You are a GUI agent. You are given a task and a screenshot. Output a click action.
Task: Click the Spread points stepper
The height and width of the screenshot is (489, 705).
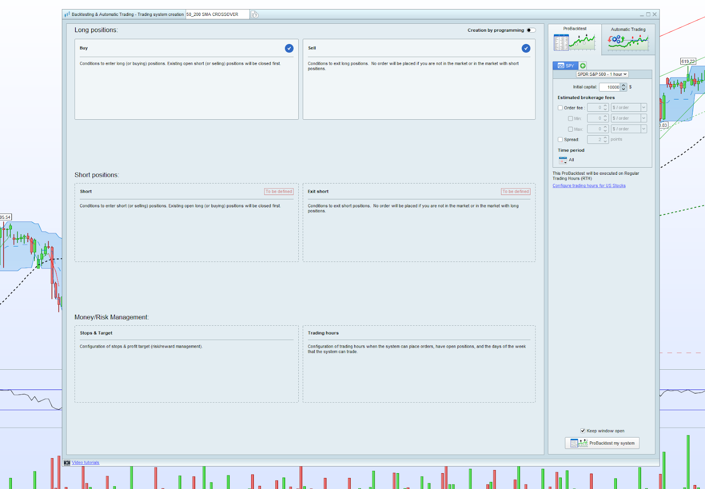pyautogui.click(x=605, y=140)
